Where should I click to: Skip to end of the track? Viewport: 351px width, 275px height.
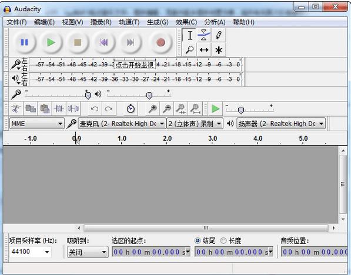[x=131, y=42]
